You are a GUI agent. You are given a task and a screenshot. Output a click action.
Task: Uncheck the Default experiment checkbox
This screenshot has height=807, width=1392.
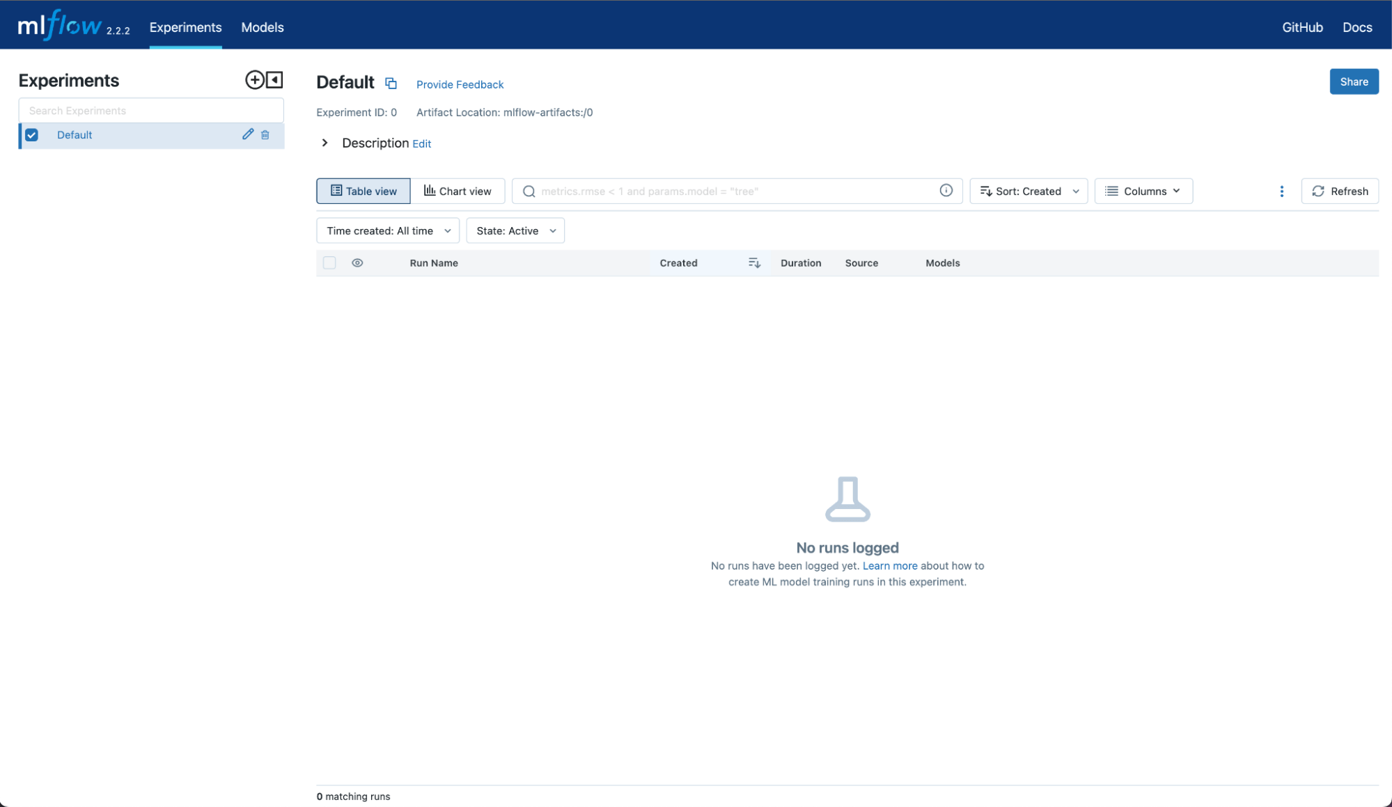click(32, 135)
